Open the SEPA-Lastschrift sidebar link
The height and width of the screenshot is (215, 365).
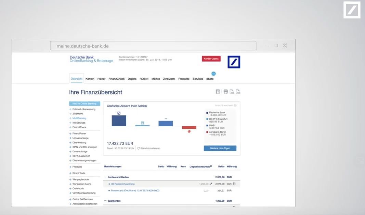(x=81, y=156)
